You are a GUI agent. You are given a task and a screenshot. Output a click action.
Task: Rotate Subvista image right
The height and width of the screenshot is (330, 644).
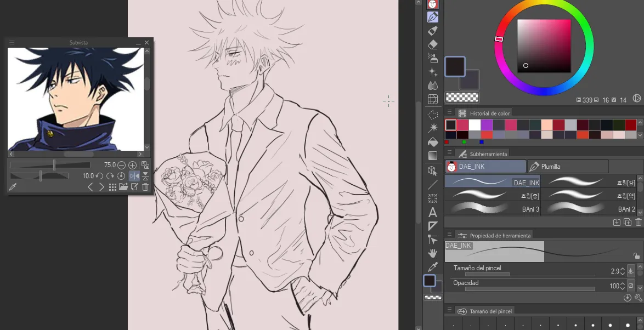click(110, 176)
